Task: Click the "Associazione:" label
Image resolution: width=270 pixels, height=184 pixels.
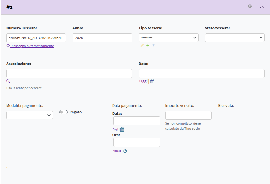Action: point(19,64)
